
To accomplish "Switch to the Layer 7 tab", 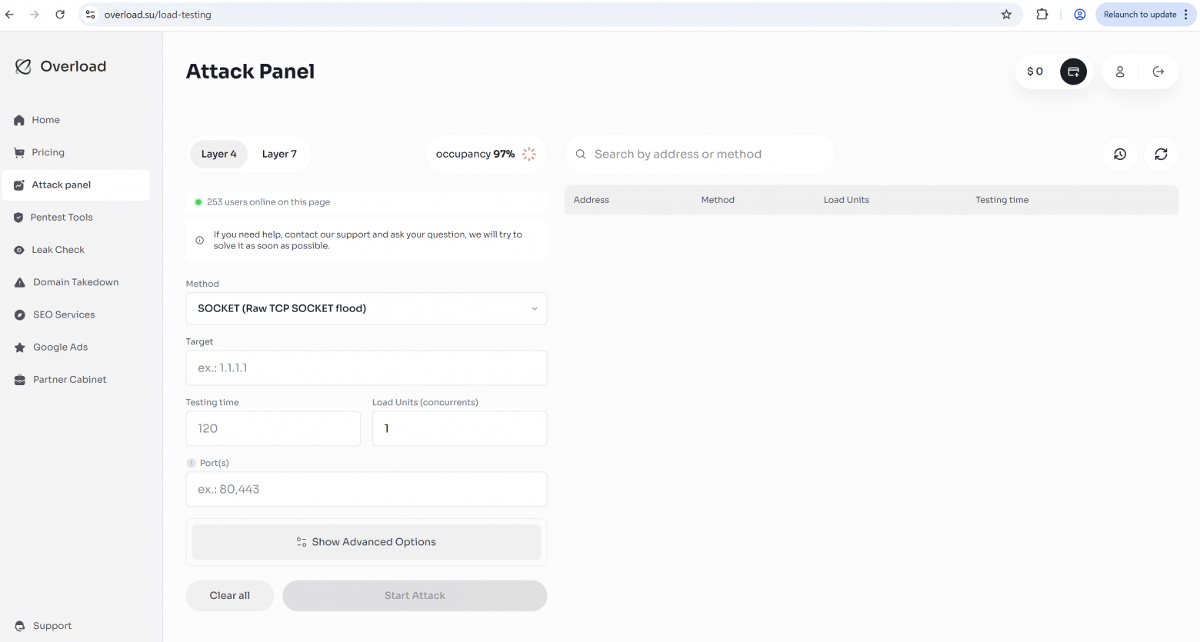I will pos(279,154).
